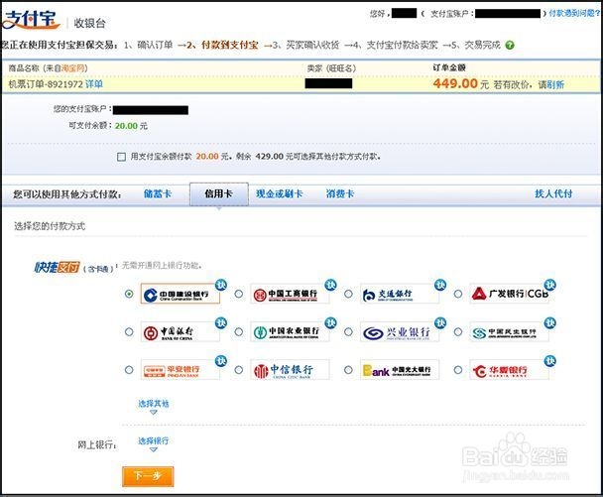
Task: Click the 收银台 cashier title
Action: pyautogui.click(x=89, y=23)
